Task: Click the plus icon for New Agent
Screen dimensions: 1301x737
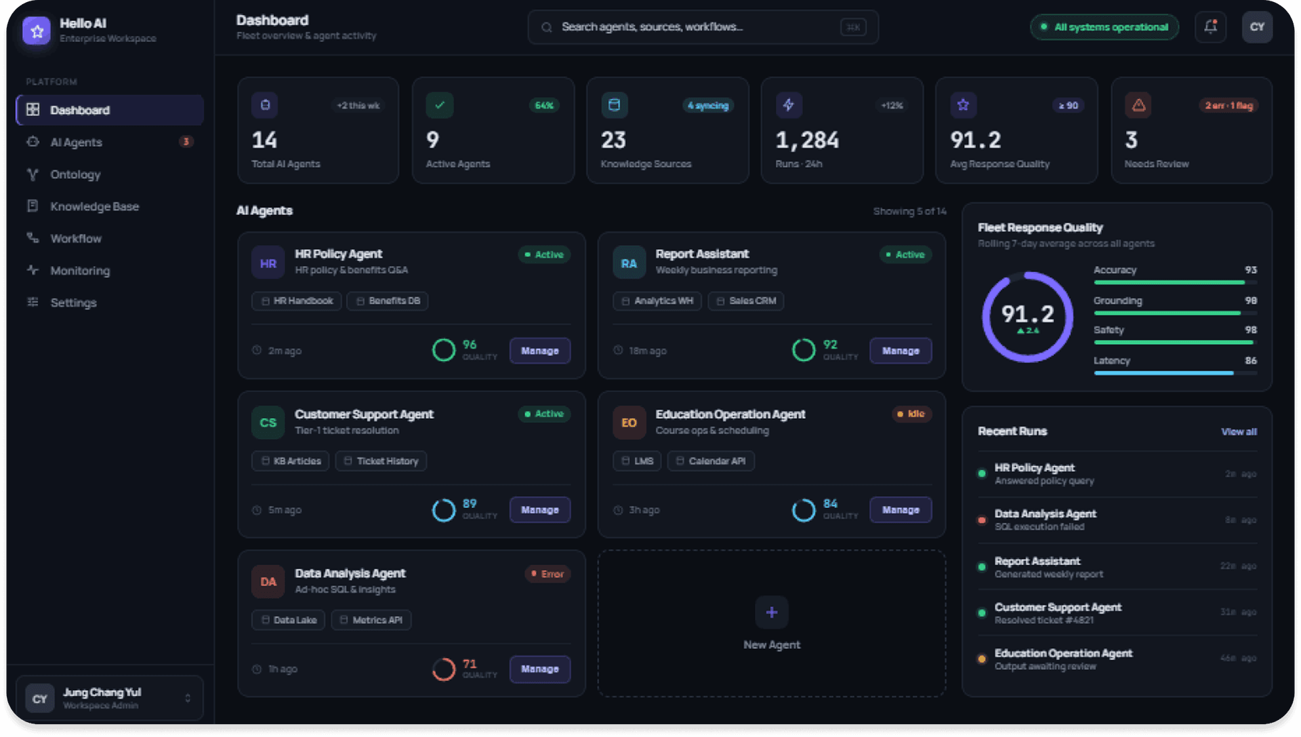Action: click(x=772, y=612)
